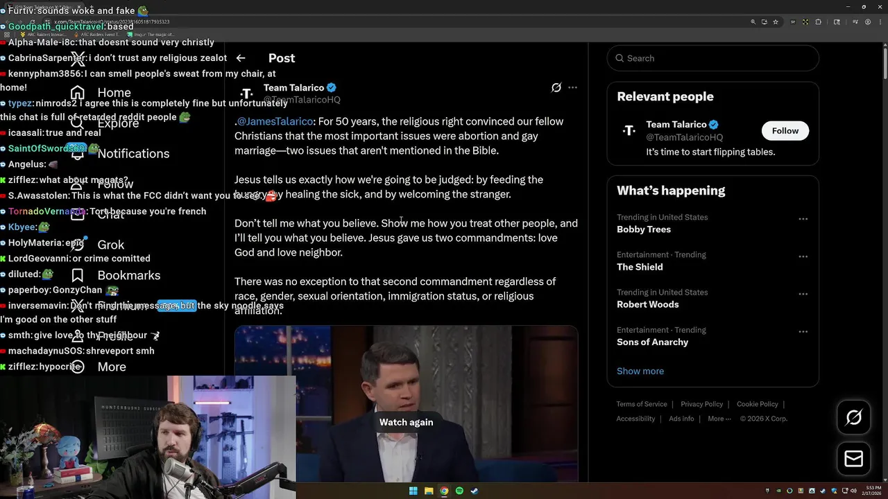Open Steam from the taskbar
The height and width of the screenshot is (499, 888).
475,491
